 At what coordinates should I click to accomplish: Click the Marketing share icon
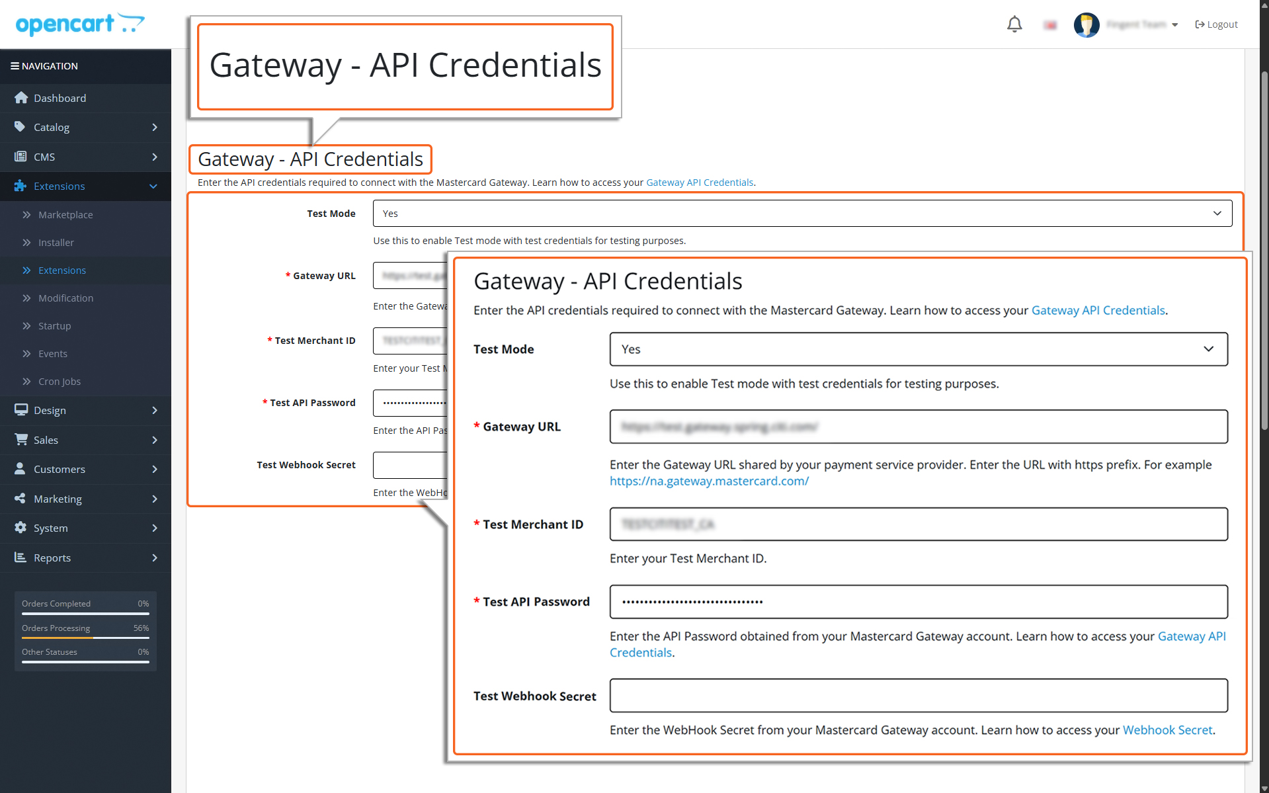(21, 499)
